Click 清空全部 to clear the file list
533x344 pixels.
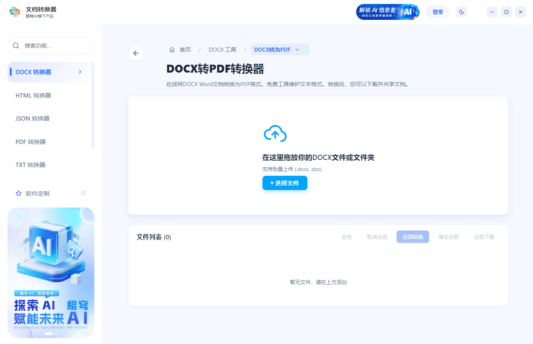[448, 236]
